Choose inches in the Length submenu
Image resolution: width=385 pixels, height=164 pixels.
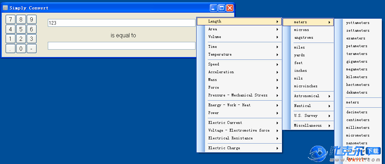(301, 71)
